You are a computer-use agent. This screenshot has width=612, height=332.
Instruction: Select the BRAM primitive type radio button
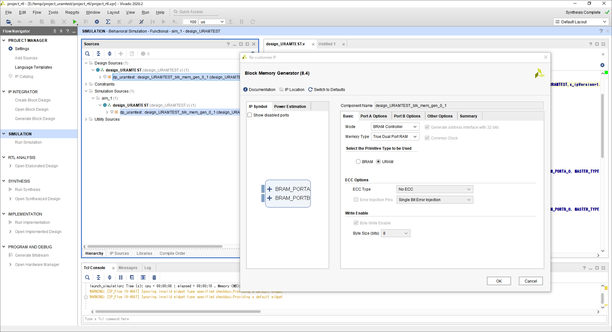pyautogui.click(x=358, y=162)
